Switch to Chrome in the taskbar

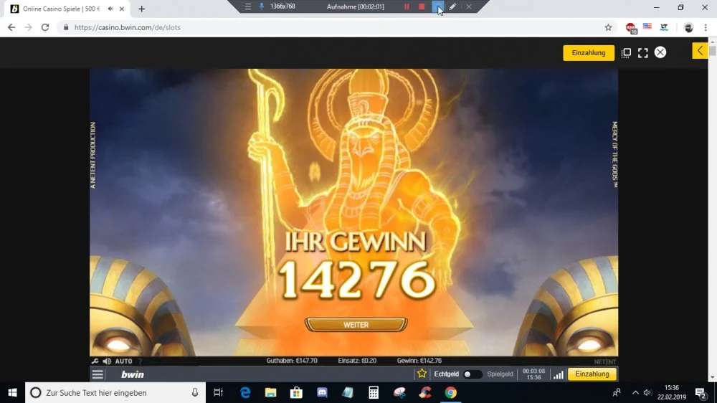coord(450,392)
